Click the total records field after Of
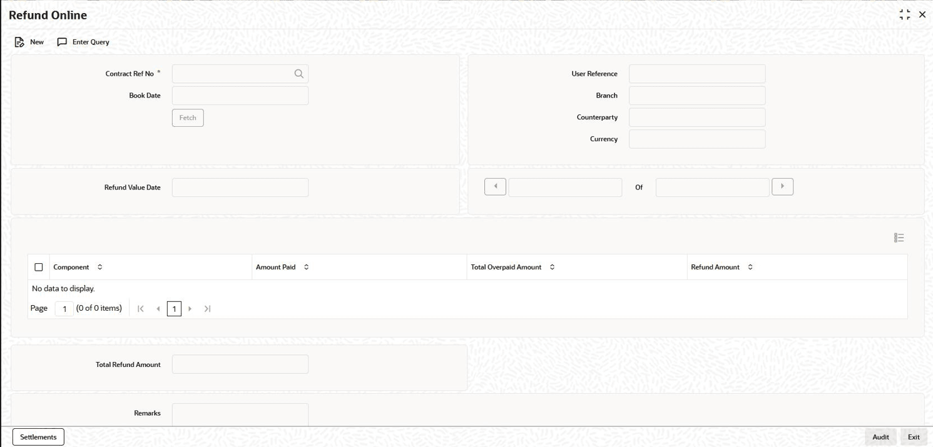 (x=712, y=188)
